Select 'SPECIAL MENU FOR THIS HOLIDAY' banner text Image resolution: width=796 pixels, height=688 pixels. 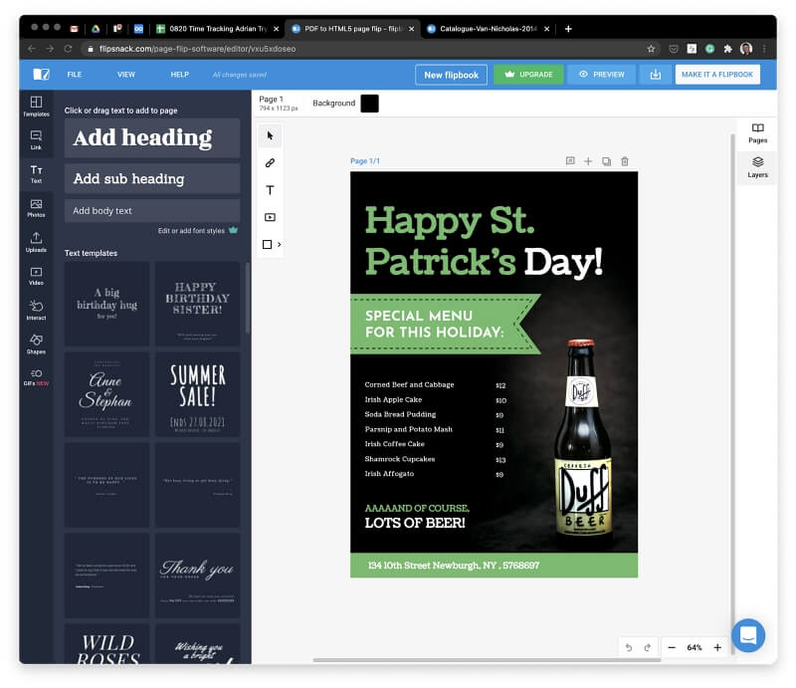tap(435, 324)
